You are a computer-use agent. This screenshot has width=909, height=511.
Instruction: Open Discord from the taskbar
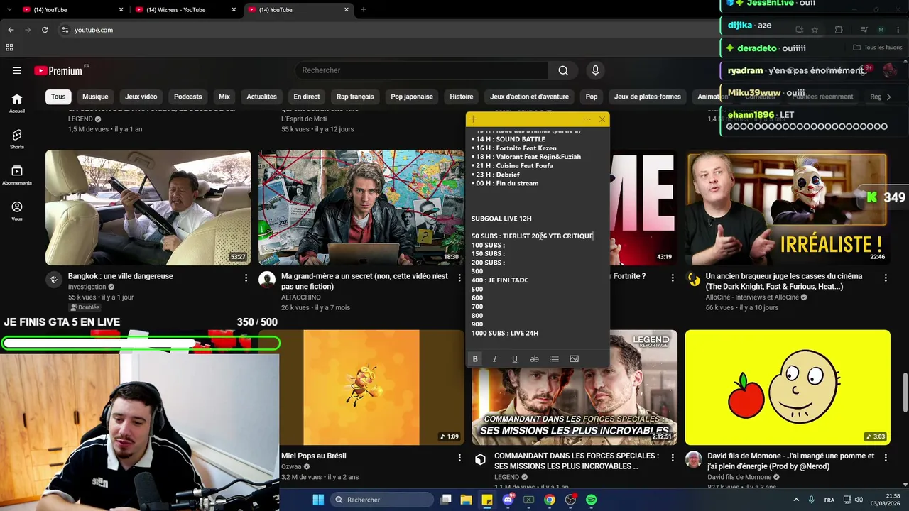[x=508, y=500]
